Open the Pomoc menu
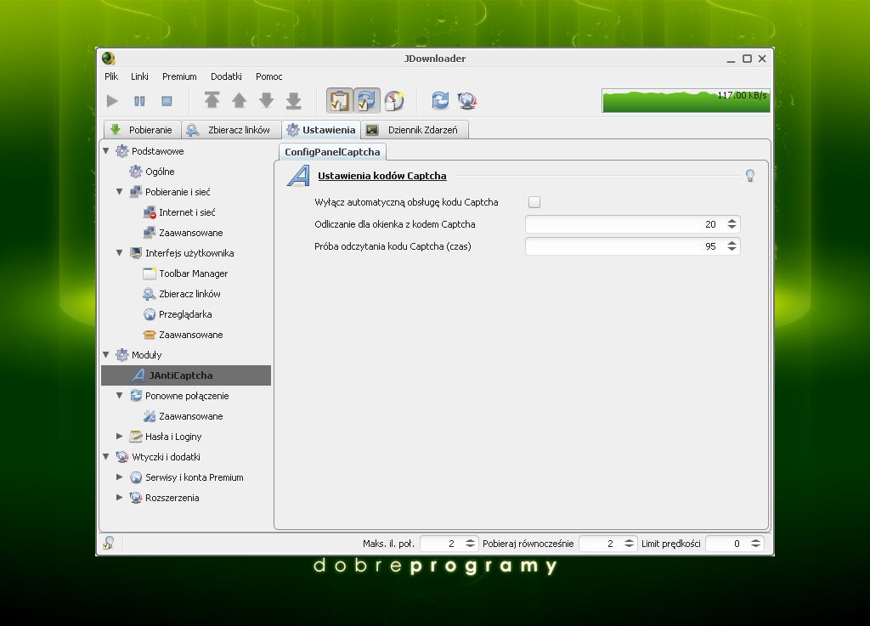 (268, 76)
